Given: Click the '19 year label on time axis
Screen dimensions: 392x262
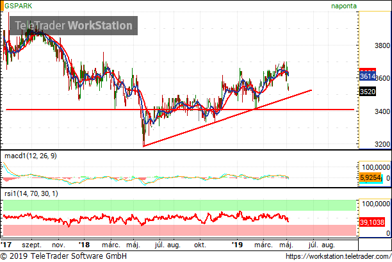Looking at the screenshot, I should tap(237, 245).
